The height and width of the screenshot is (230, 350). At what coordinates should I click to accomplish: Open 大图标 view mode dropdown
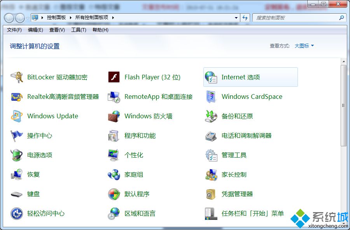click(x=304, y=46)
